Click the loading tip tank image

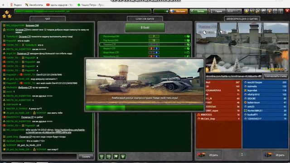pyautogui.click(x=145, y=81)
